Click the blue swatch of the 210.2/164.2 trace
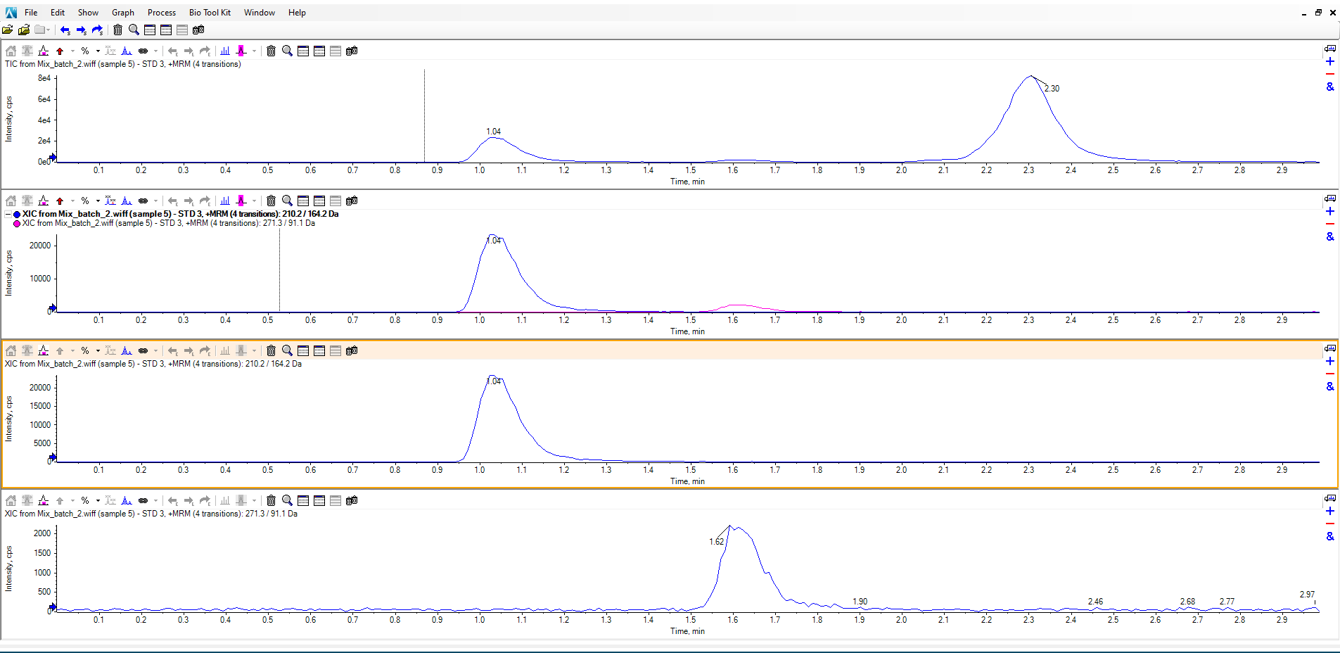 point(17,214)
